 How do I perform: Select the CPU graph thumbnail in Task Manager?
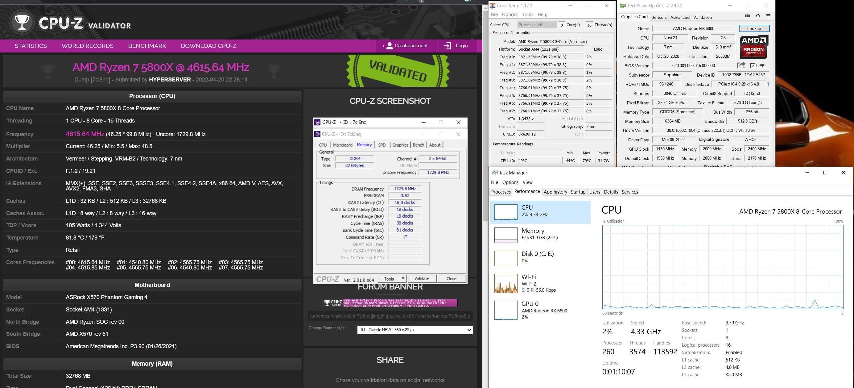click(505, 212)
